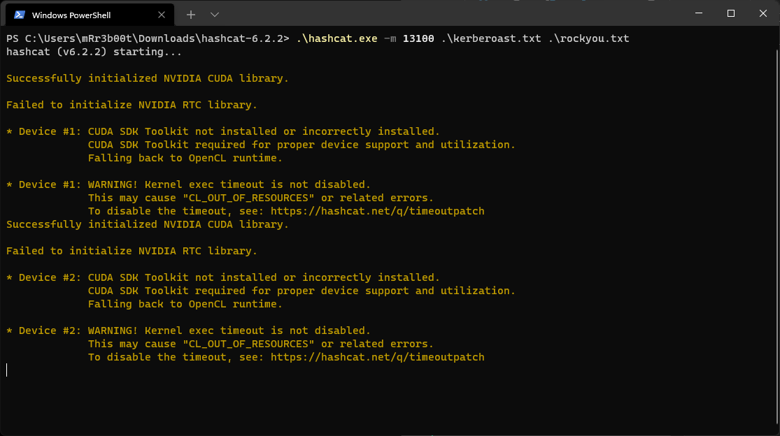Click the first 'Failed to initialize NVIDIA RTC library.' line
780x436 pixels.
(132, 105)
